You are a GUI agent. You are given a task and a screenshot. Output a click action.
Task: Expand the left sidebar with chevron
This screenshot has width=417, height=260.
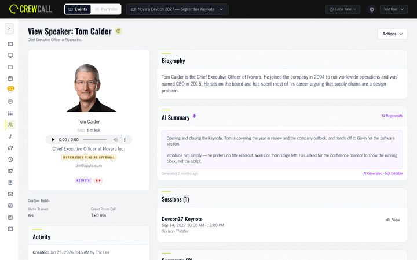pyautogui.click(x=9, y=29)
